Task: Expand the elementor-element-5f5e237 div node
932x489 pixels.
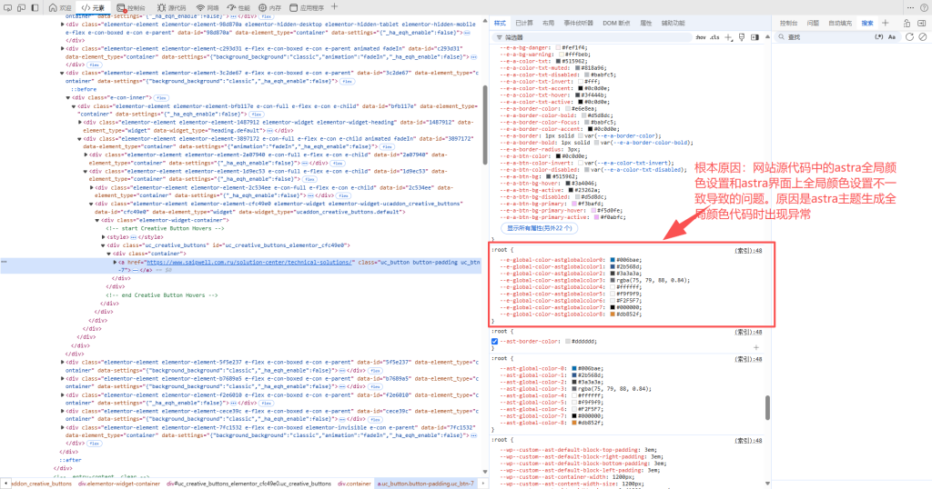Action: (x=63, y=362)
